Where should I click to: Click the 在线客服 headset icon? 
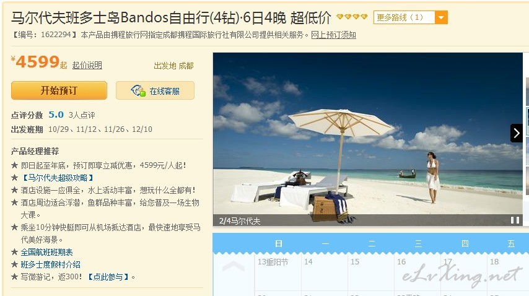click(x=138, y=90)
